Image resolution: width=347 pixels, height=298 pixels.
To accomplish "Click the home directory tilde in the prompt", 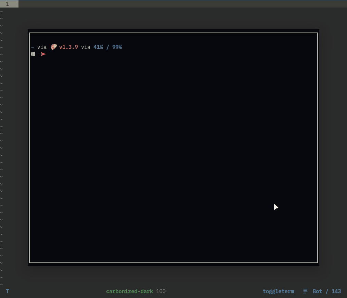I will pos(32,47).
